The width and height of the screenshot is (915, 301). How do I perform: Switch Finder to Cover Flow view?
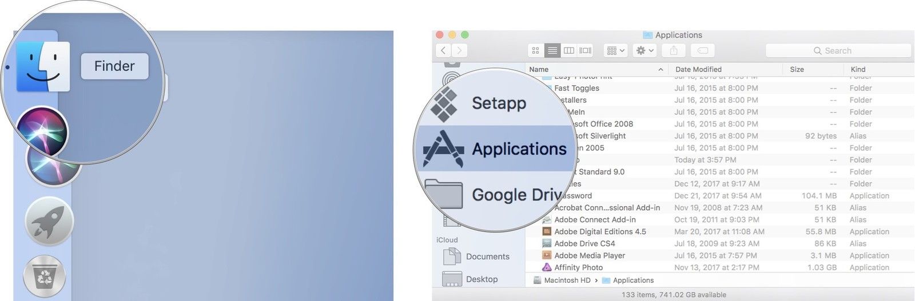[586, 51]
